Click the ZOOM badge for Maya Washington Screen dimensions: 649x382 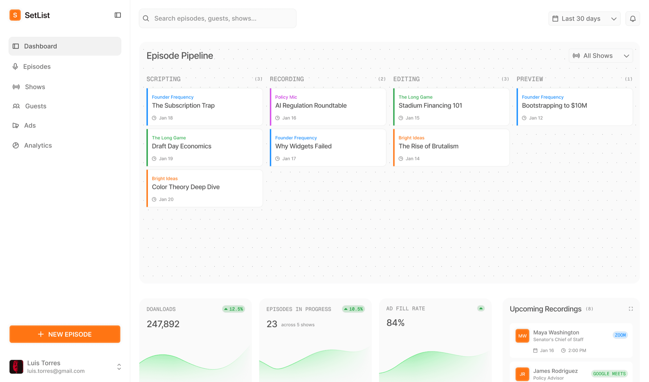click(620, 335)
